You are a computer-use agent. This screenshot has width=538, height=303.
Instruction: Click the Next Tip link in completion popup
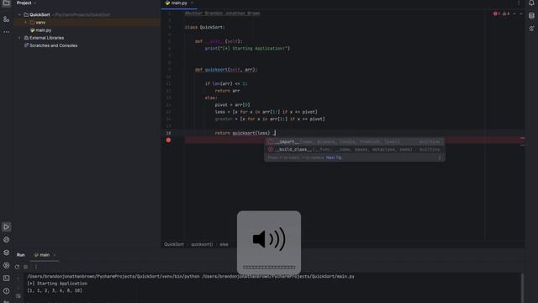[x=334, y=157]
